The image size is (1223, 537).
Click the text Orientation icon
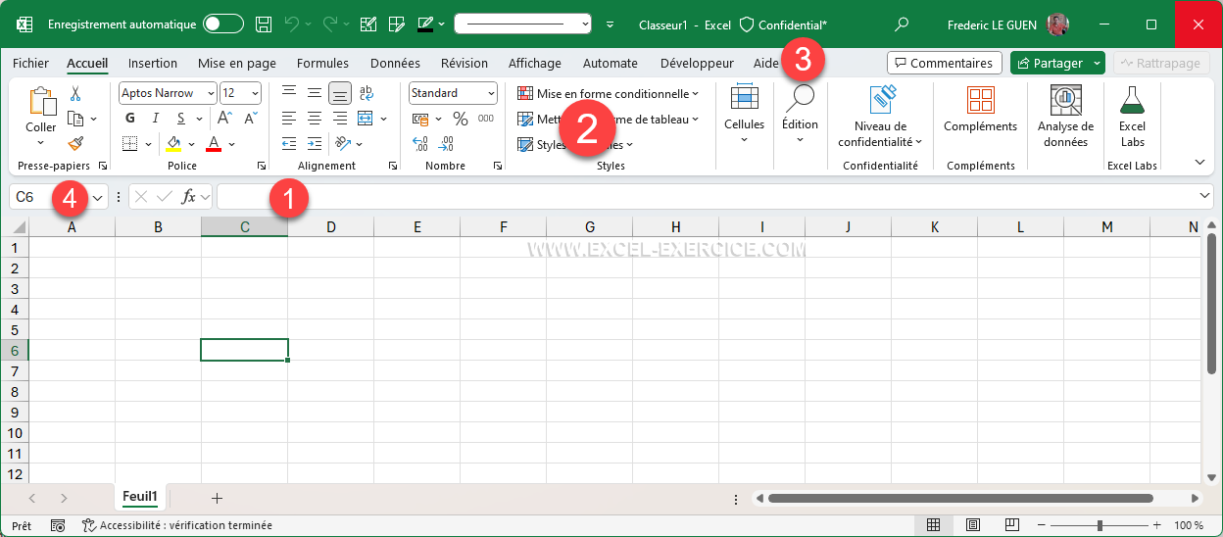[x=342, y=144]
